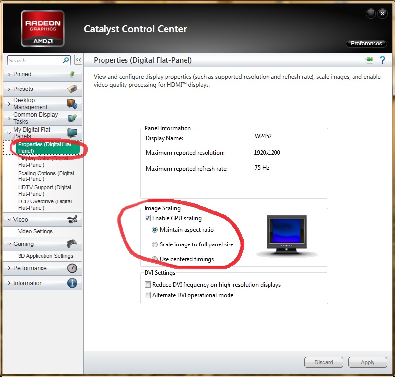Screen dimensions: 395x377
Task: Open Display Color (Digital Flat-Panel)
Action: (43, 161)
